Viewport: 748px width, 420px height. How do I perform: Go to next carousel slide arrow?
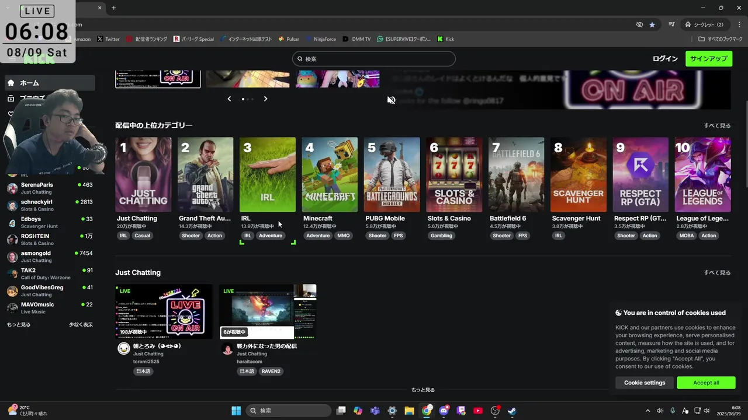265,99
